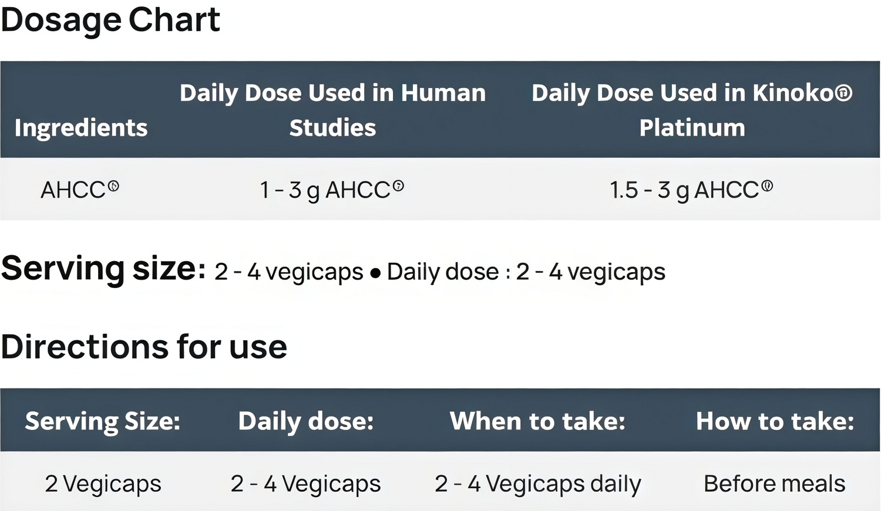The height and width of the screenshot is (511, 881).
Task: Click the registered mark beside AHCC ingredient
Action: coord(114,186)
